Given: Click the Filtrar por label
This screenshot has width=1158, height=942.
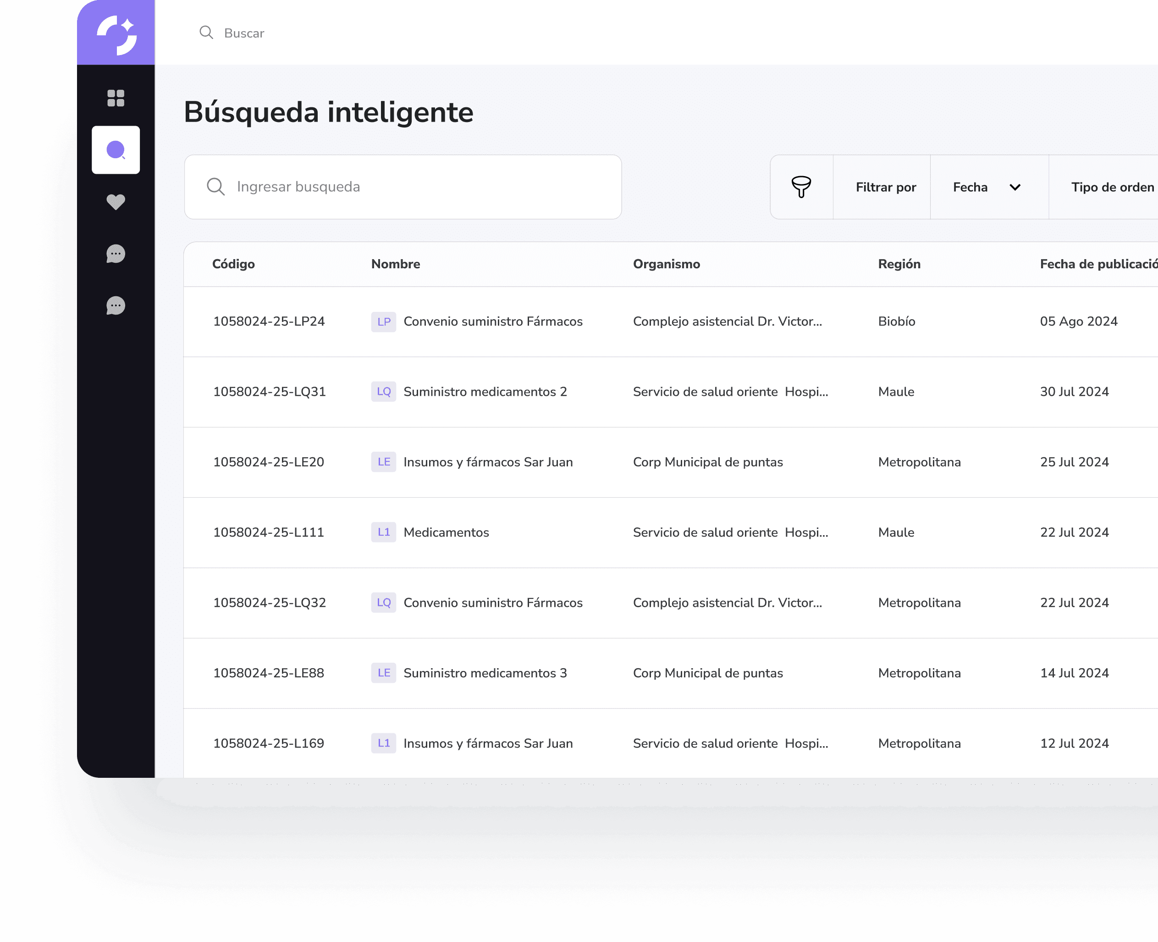Looking at the screenshot, I should (886, 187).
